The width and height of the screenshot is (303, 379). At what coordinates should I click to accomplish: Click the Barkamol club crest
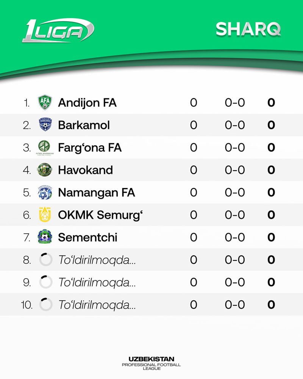pyautogui.click(x=45, y=125)
